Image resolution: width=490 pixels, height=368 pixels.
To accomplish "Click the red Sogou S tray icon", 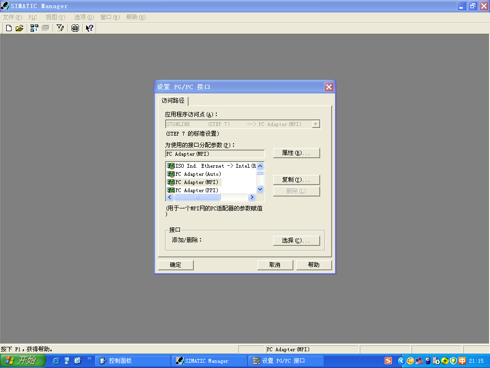I will (x=389, y=361).
